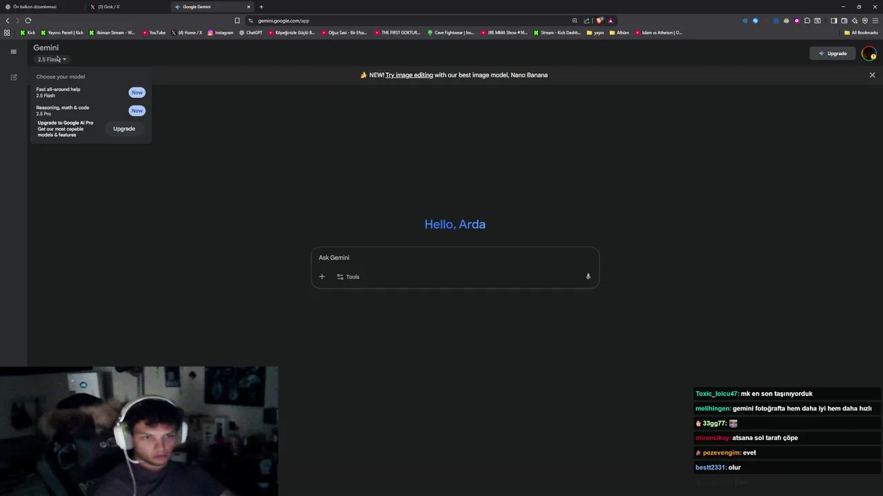Viewport: 883px width, 496px height.
Task: Open the Instagram bookmark
Action: [220, 32]
